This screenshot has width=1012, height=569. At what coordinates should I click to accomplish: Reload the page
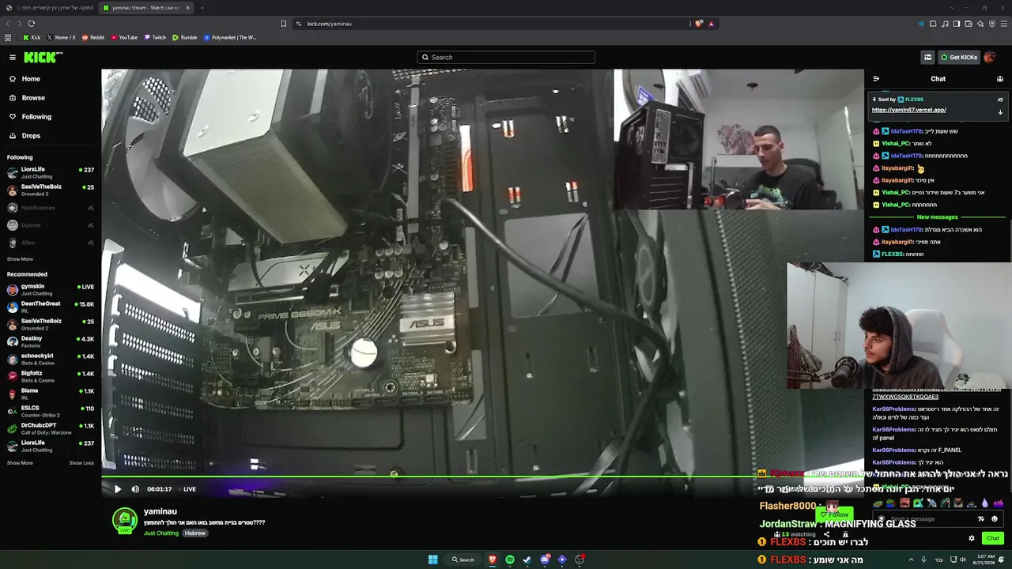(31, 24)
